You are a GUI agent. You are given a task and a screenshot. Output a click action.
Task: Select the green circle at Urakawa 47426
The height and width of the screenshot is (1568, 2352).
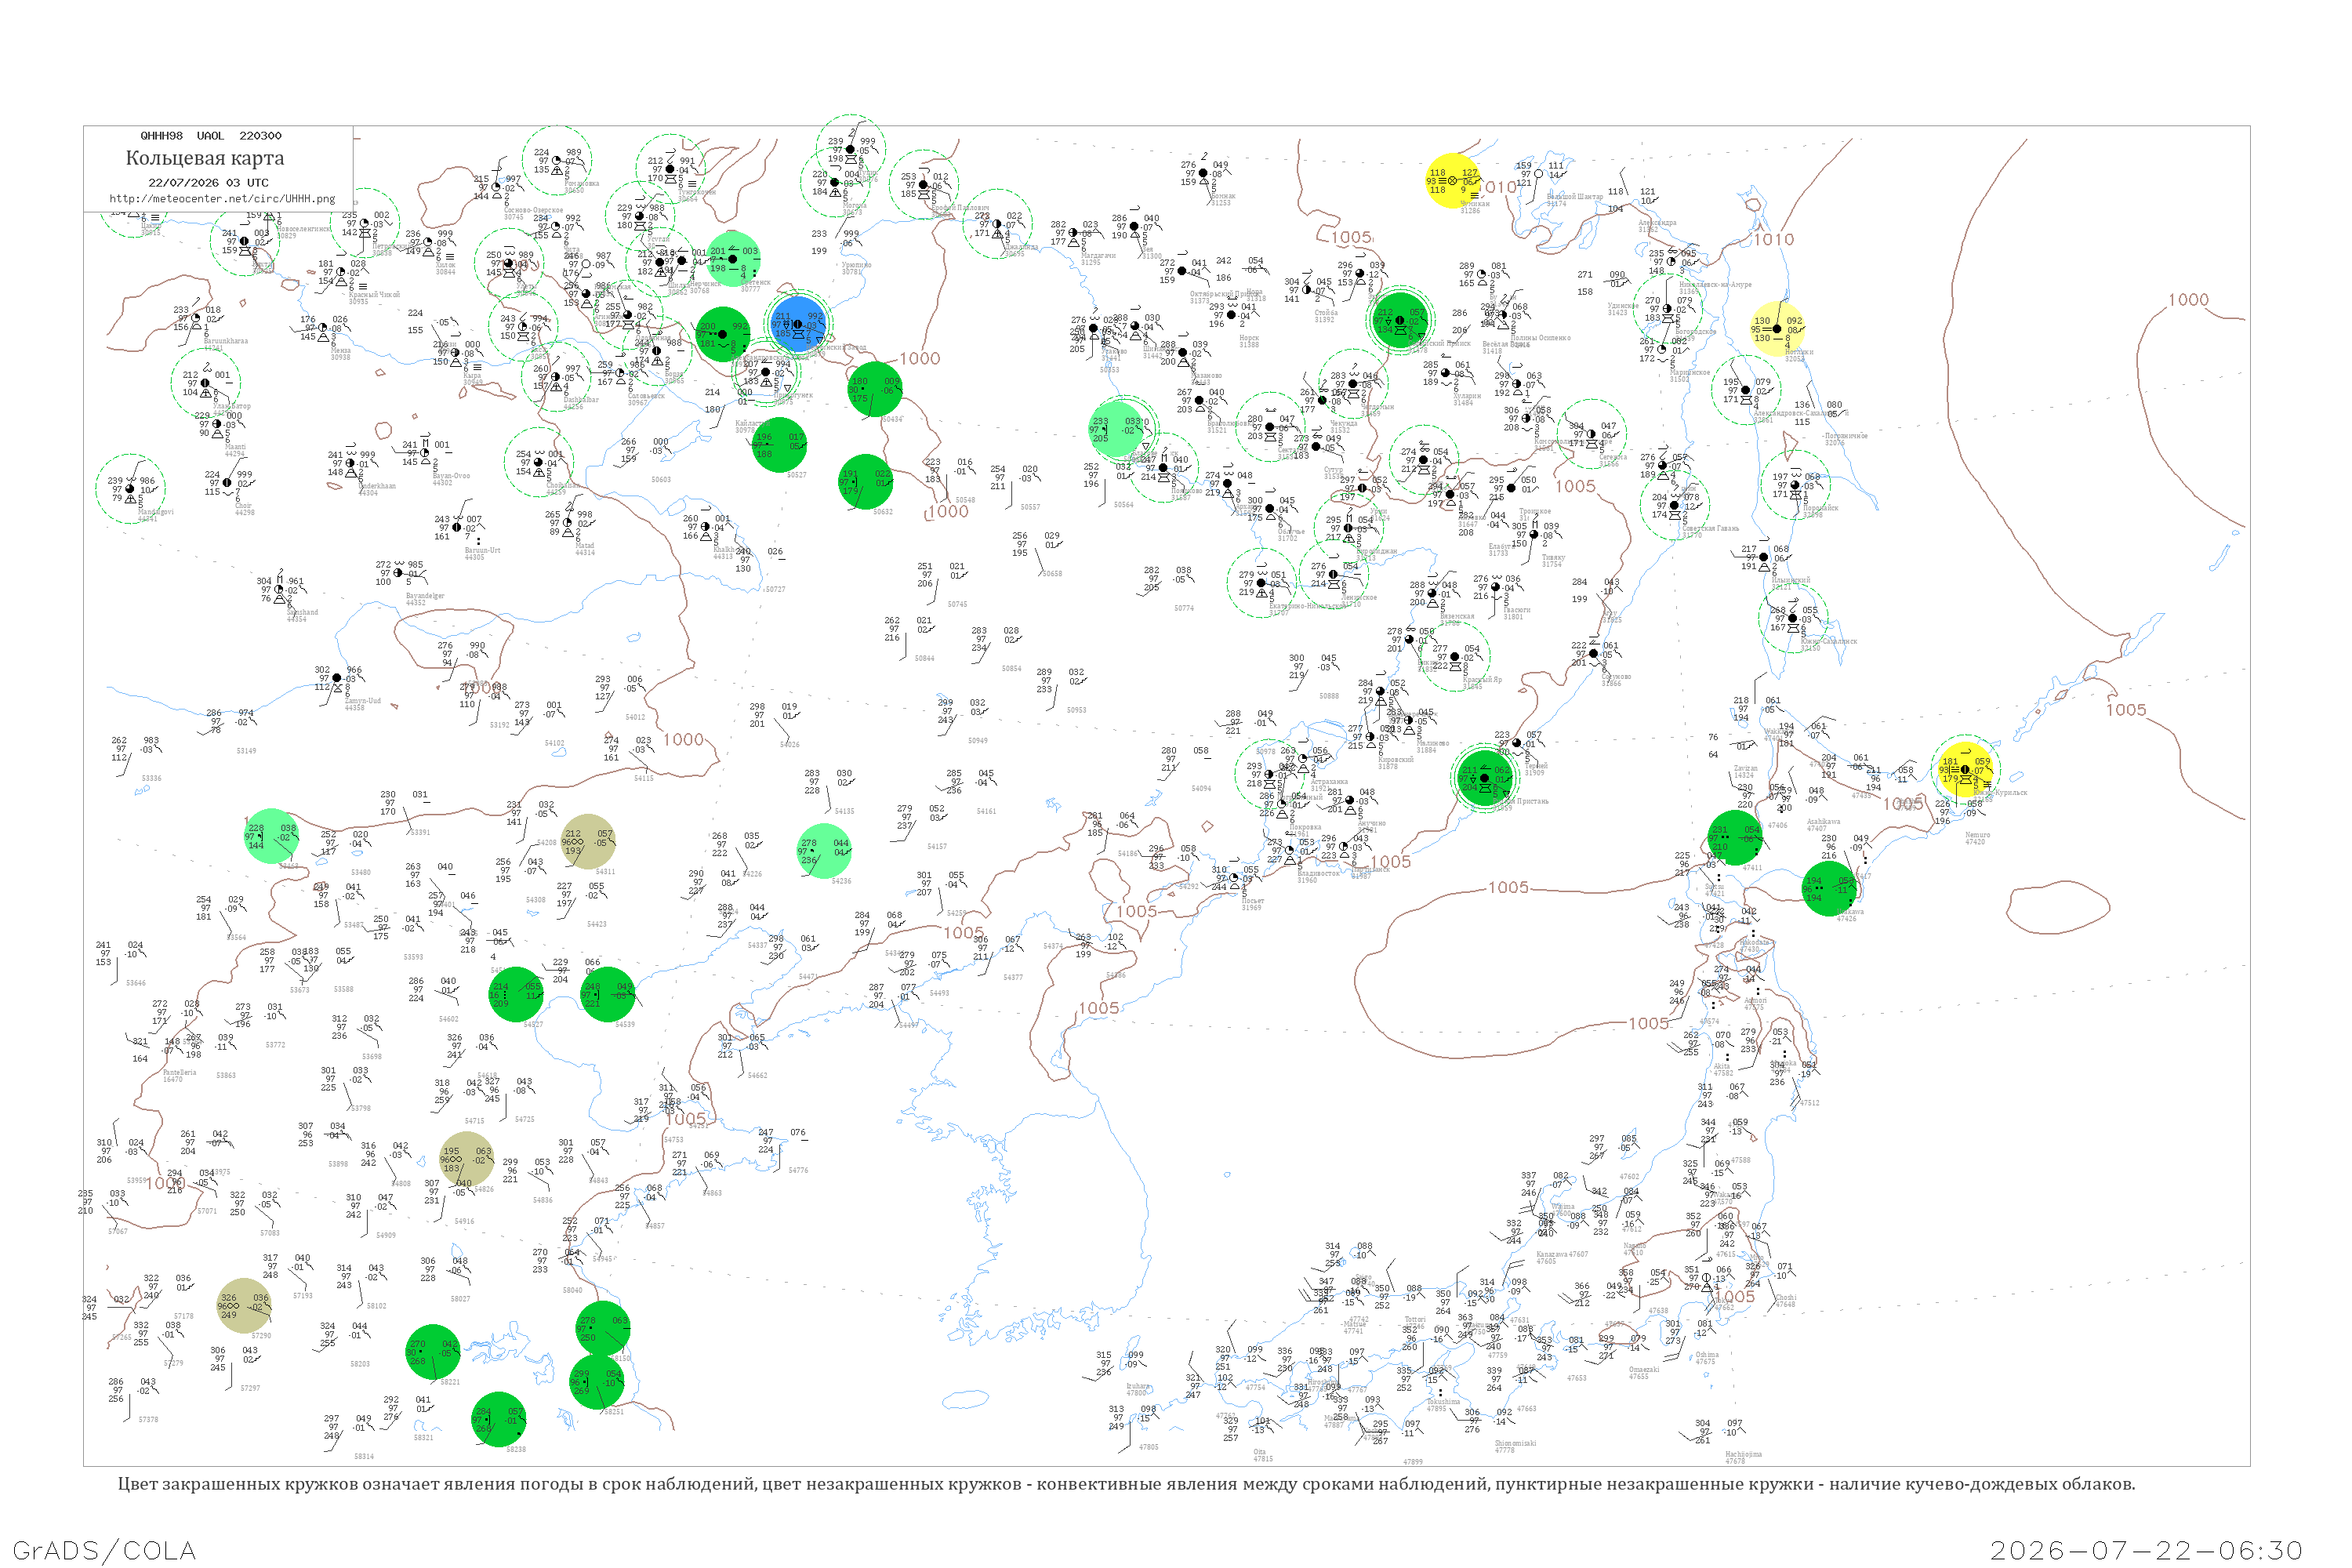(1829, 889)
